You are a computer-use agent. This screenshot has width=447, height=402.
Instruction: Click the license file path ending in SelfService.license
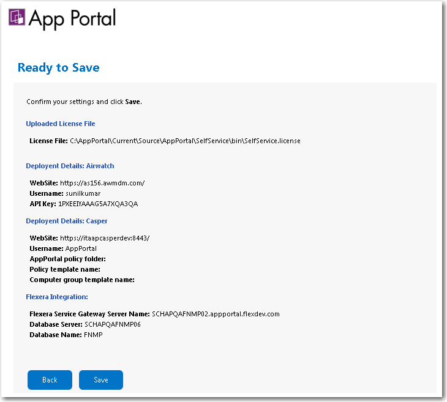point(185,141)
